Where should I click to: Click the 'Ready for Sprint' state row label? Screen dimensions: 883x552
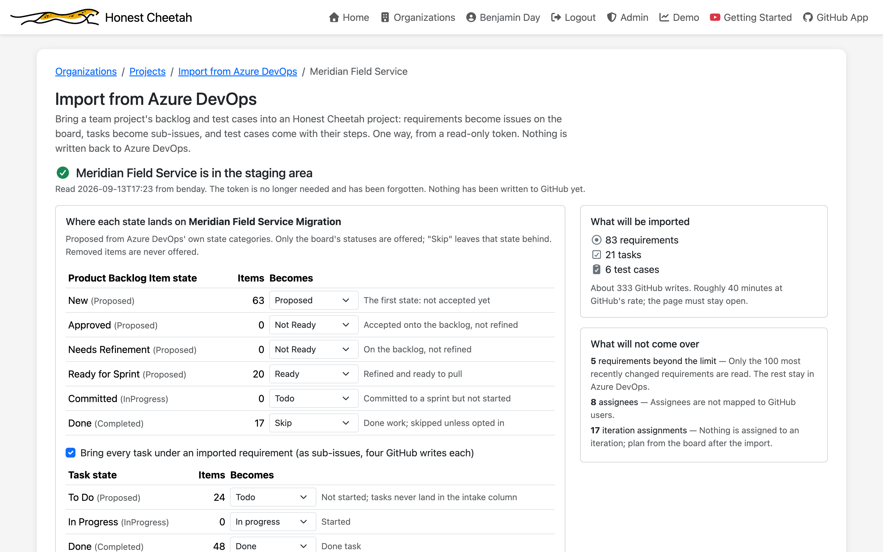point(127,374)
